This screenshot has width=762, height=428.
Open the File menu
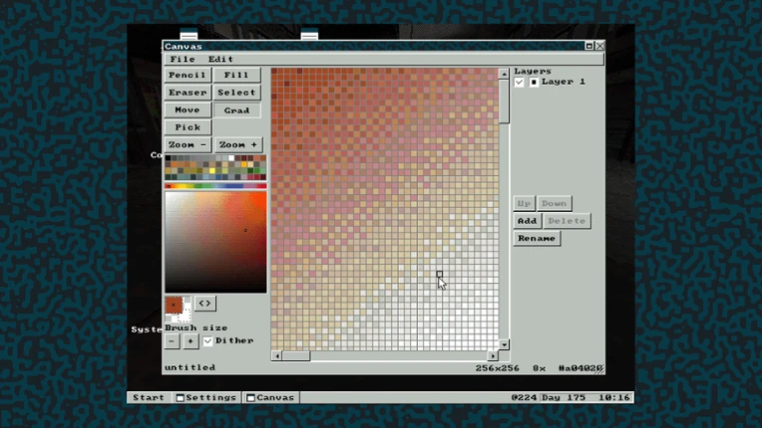pyautogui.click(x=183, y=59)
